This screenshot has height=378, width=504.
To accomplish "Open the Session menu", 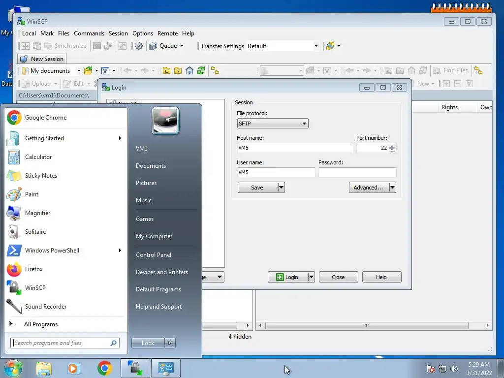I will point(118,33).
